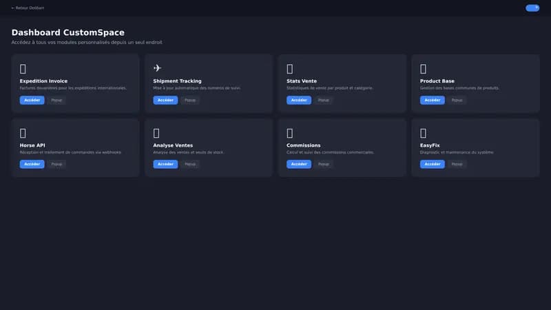Image resolution: width=551 pixels, height=310 pixels.
Task: Click the Shipment Tracking card title
Action: tap(177, 81)
